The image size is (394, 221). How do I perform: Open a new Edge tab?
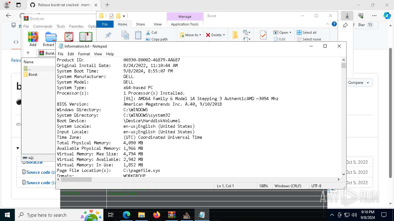point(107,5)
